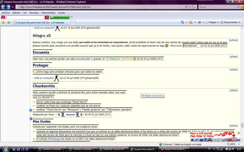
Task: Click the signature button in the red box
Action: pyautogui.click(x=234, y=140)
